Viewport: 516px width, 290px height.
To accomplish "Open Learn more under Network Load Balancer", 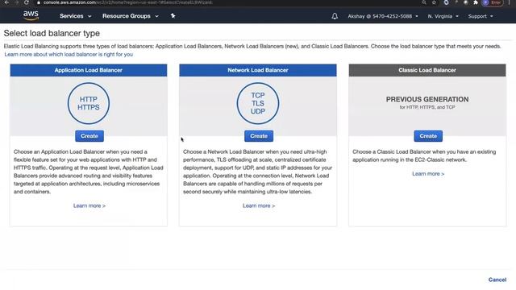I will (259, 205).
